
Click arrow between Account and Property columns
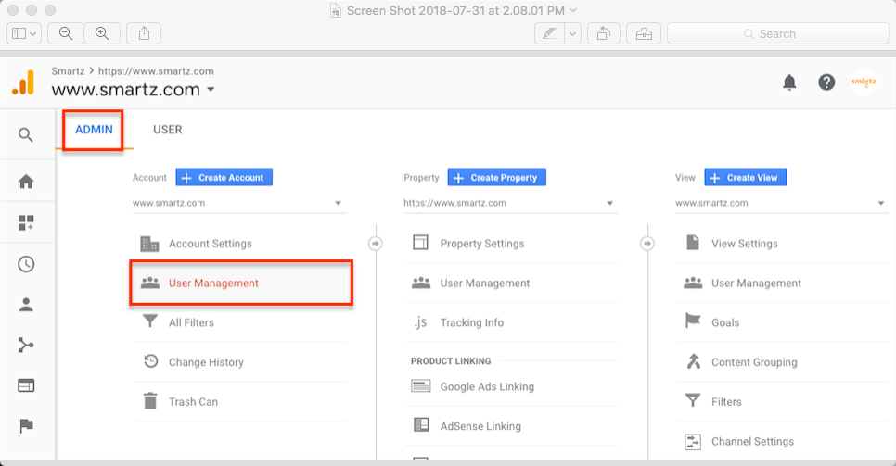pyautogui.click(x=376, y=244)
